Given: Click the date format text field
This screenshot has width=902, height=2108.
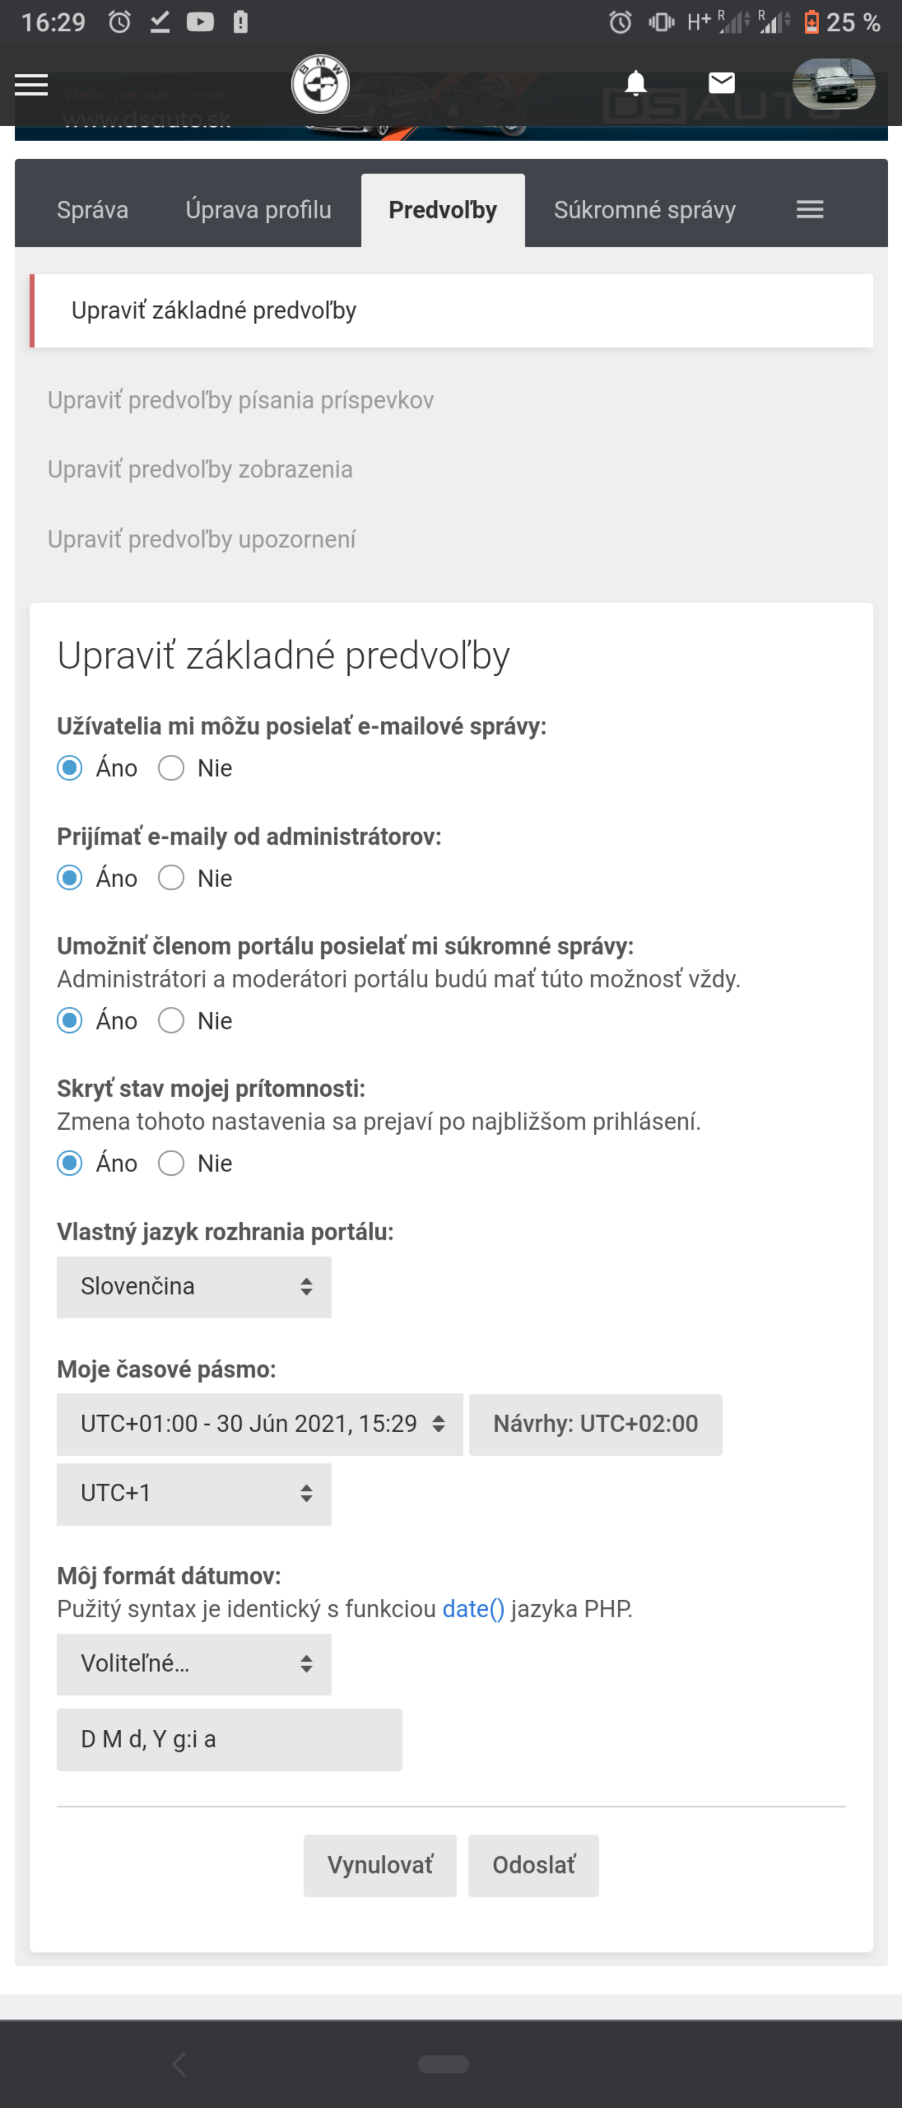Looking at the screenshot, I should pos(229,1739).
